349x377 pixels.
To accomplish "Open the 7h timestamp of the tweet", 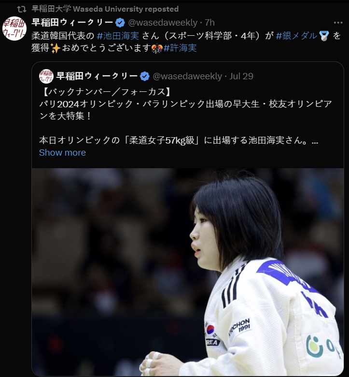I will 210,23.
